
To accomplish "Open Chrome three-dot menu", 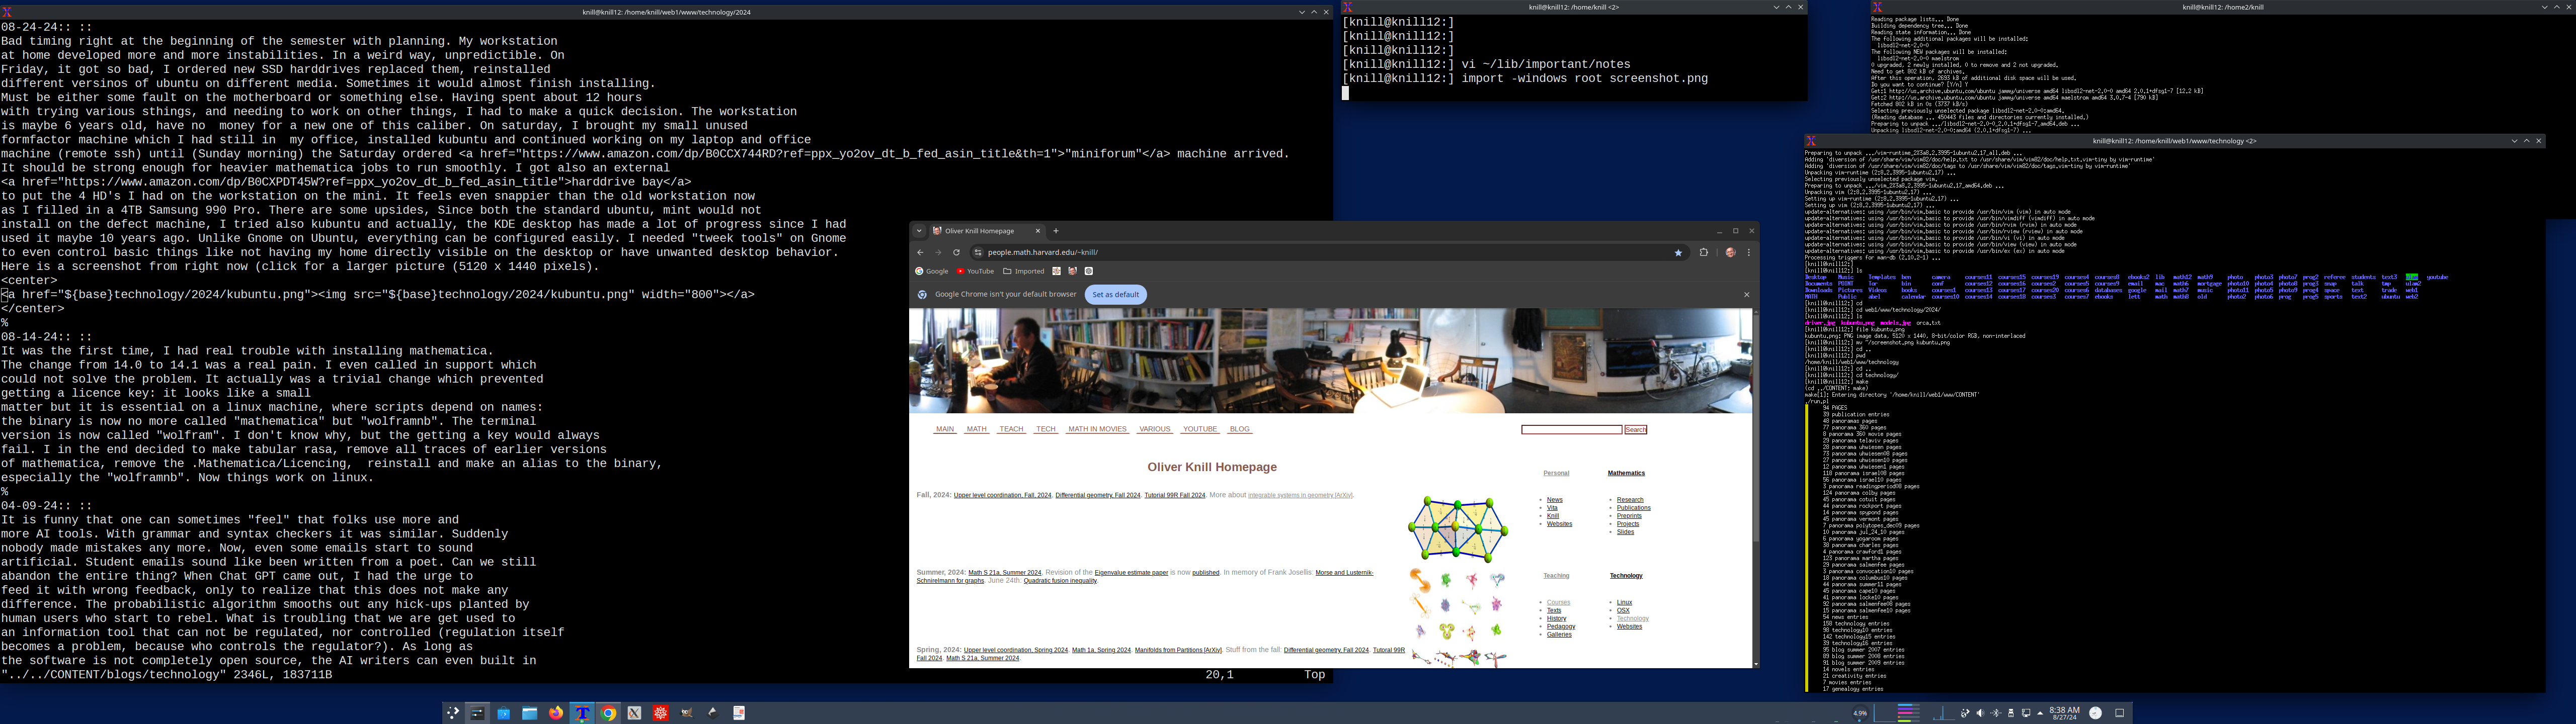I will click(1749, 252).
